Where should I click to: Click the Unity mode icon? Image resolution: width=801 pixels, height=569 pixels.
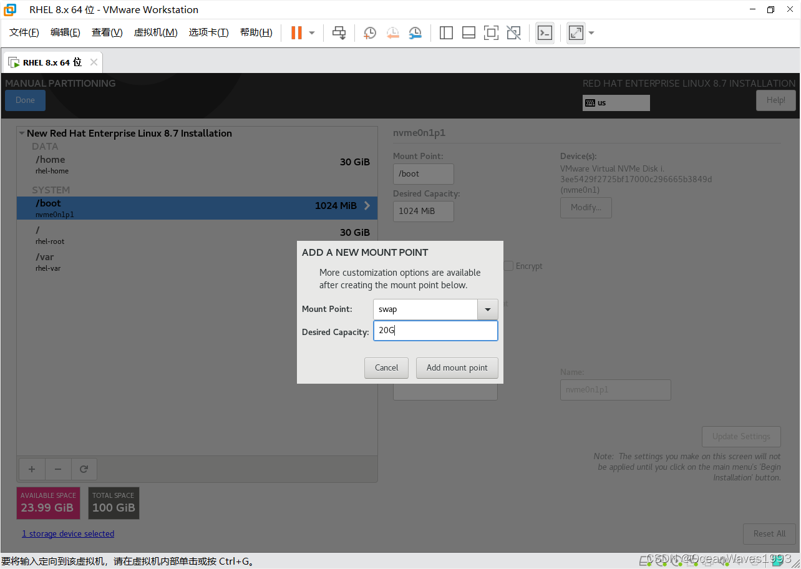tap(513, 32)
